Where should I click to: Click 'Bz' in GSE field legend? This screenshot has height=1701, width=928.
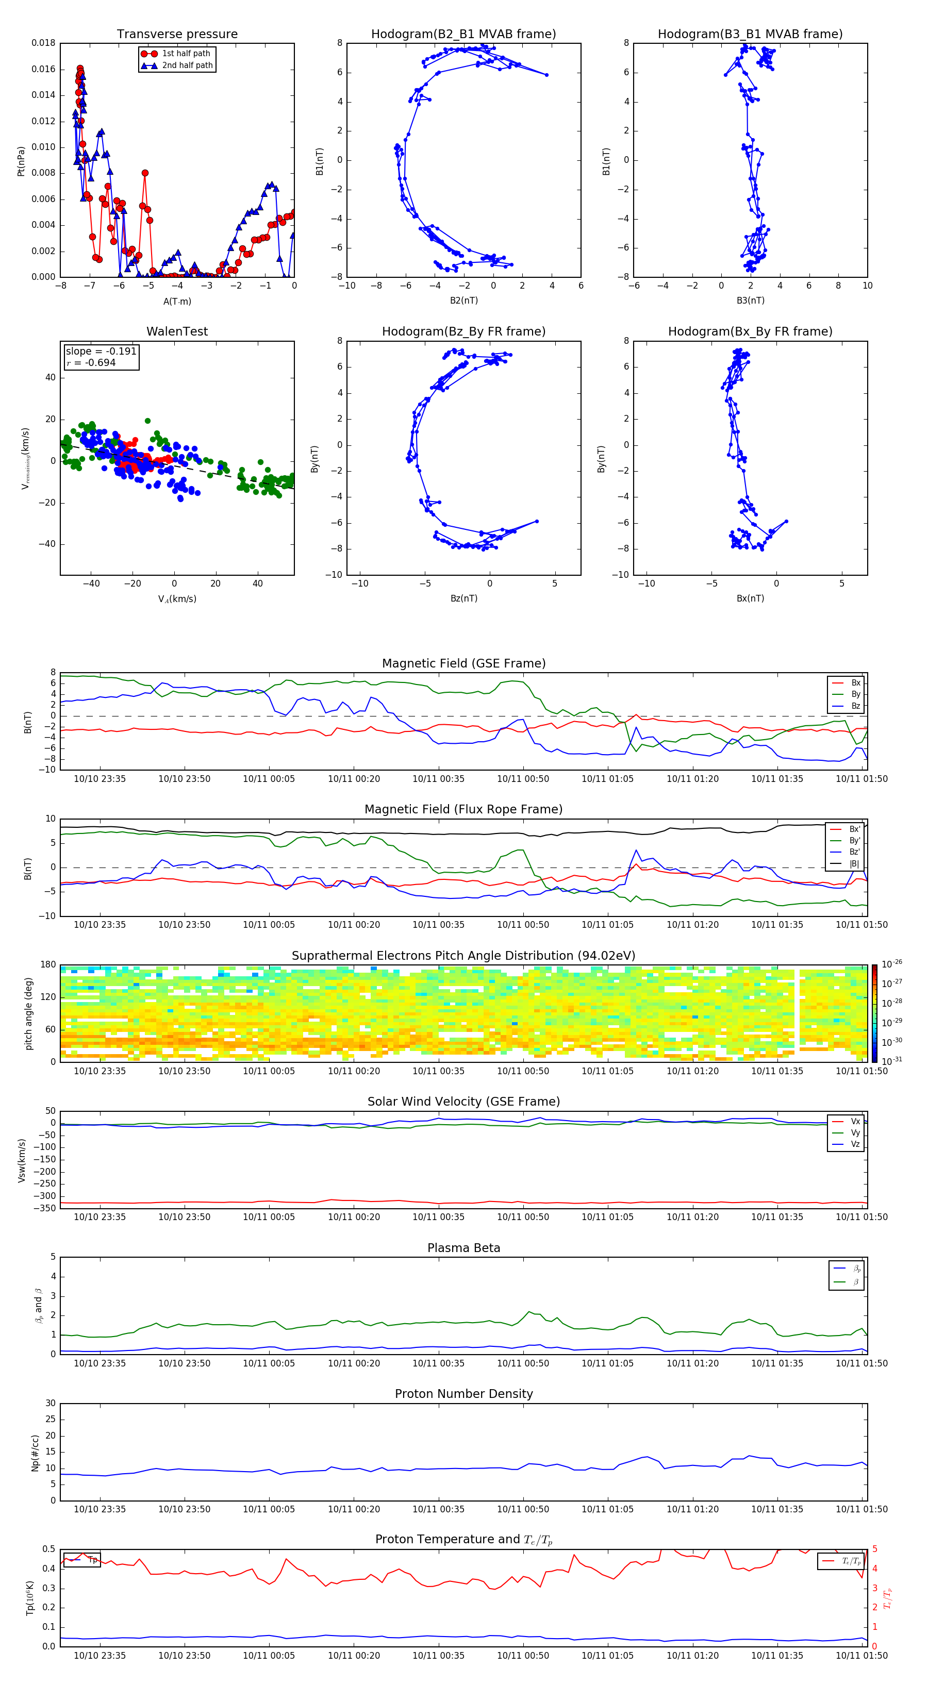(x=855, y=706)
